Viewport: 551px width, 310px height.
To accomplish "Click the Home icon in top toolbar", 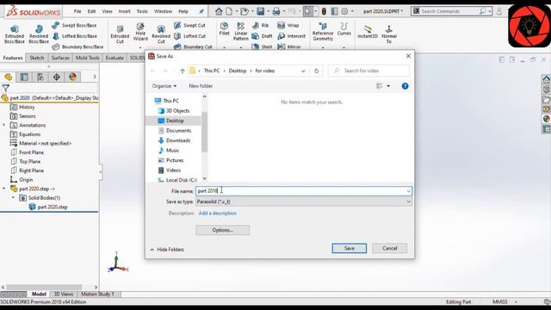I will pyautogui.click(x=219, y=11).
